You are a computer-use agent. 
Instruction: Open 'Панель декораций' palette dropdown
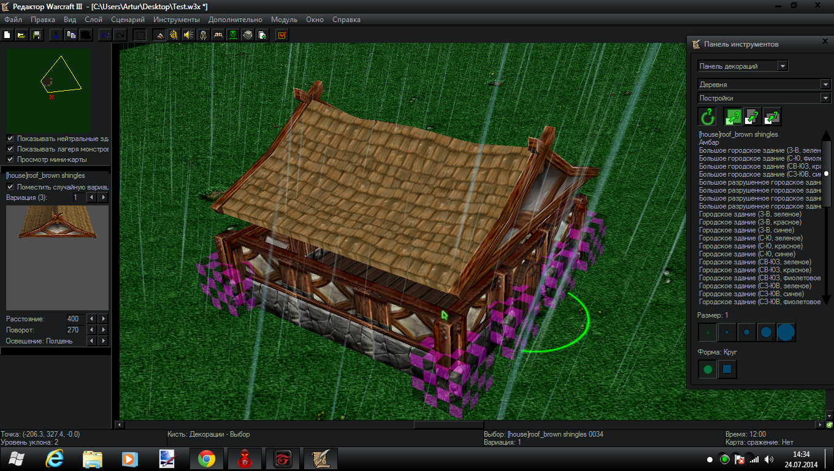tap(782, 66)
